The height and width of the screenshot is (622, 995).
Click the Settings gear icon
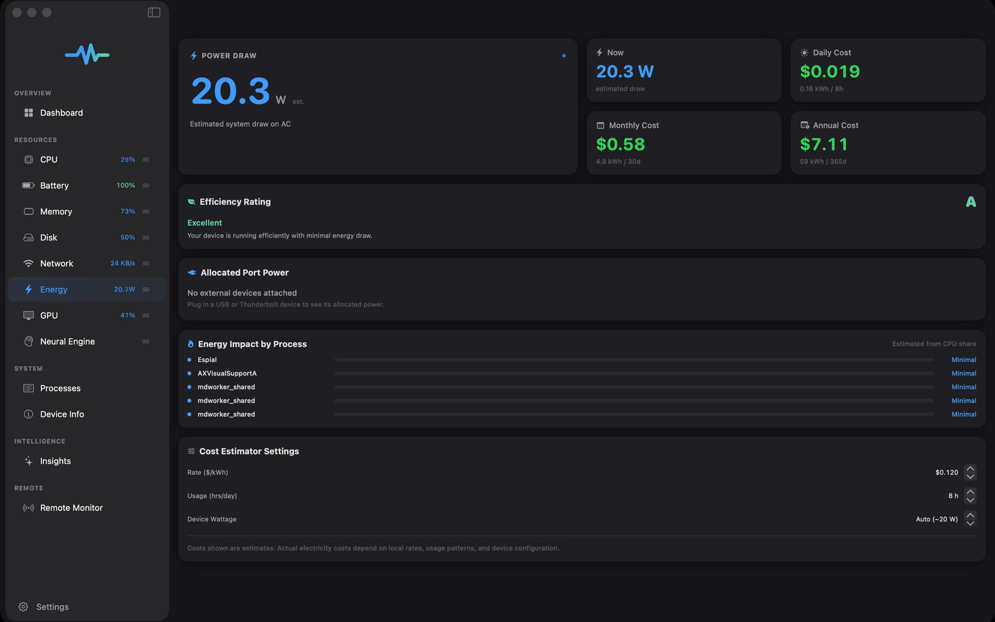pos(23,607)
